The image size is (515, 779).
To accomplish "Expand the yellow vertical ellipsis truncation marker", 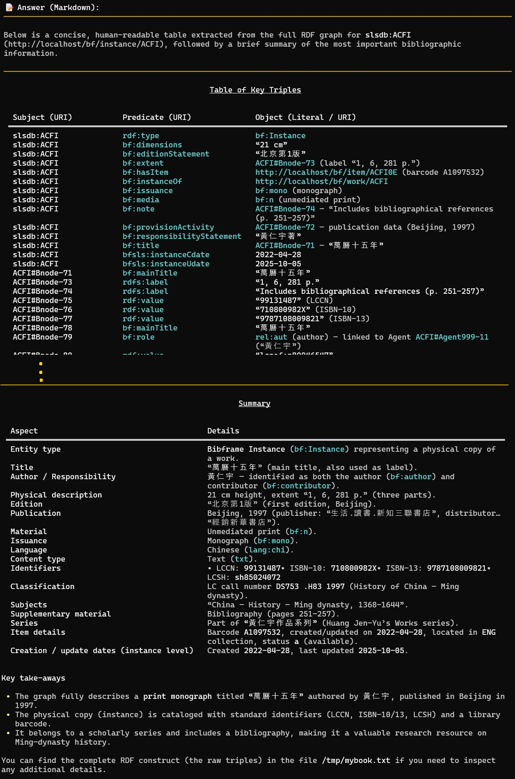I will click(x=41, y=372).
